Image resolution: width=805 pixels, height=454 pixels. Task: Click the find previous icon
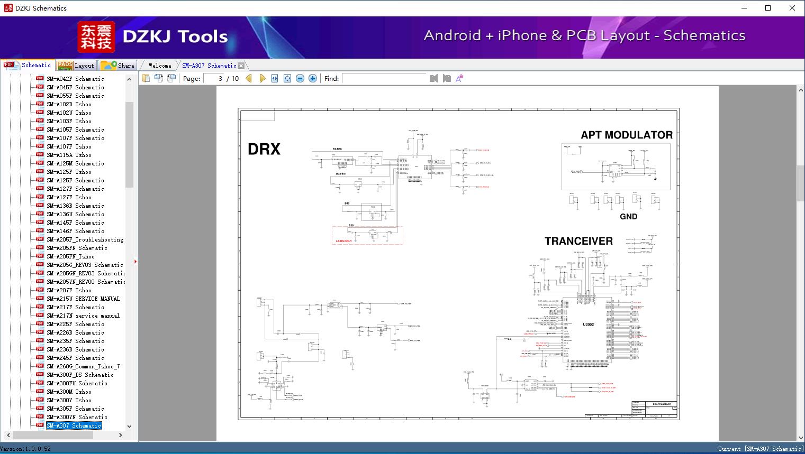point(433,78)
